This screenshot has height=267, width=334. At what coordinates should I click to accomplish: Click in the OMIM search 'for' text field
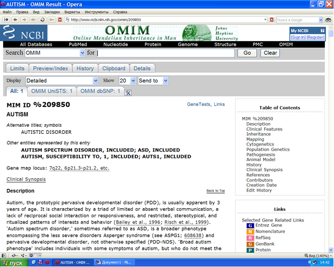pyautogui.click(x=165, y=53)
